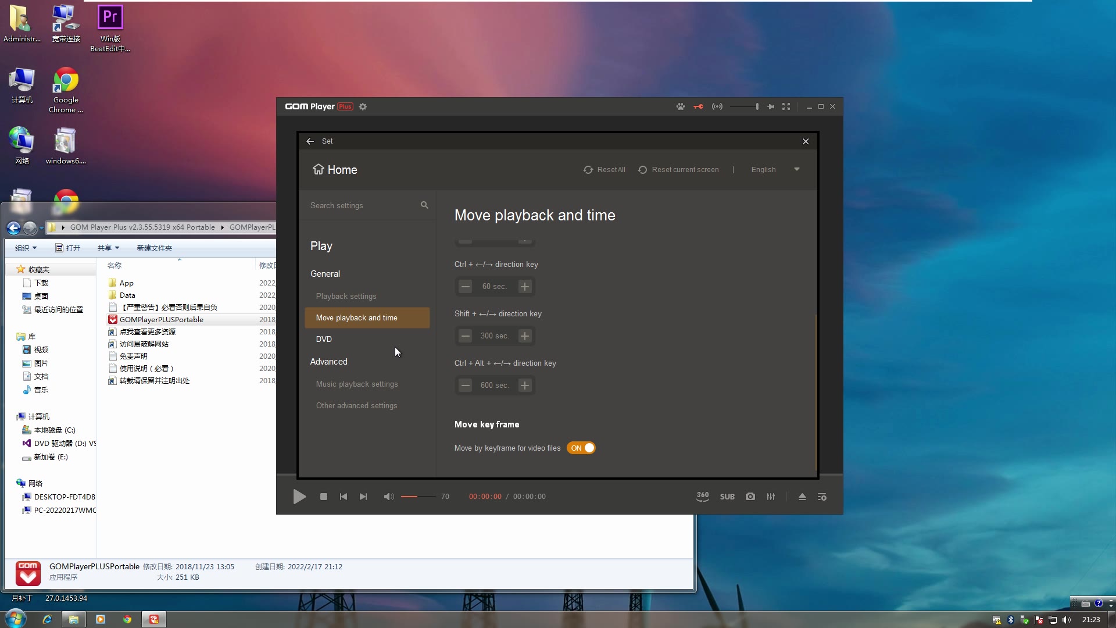Click the 360 VR mode icon
Image resolution: width=1116 pixels, height=628 pixels.
(702, 496)
